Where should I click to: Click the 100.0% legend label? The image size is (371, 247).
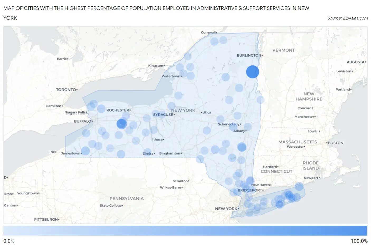pos(359,241)
